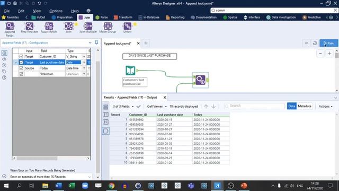Run the workflow

click(x=328, y=43)
